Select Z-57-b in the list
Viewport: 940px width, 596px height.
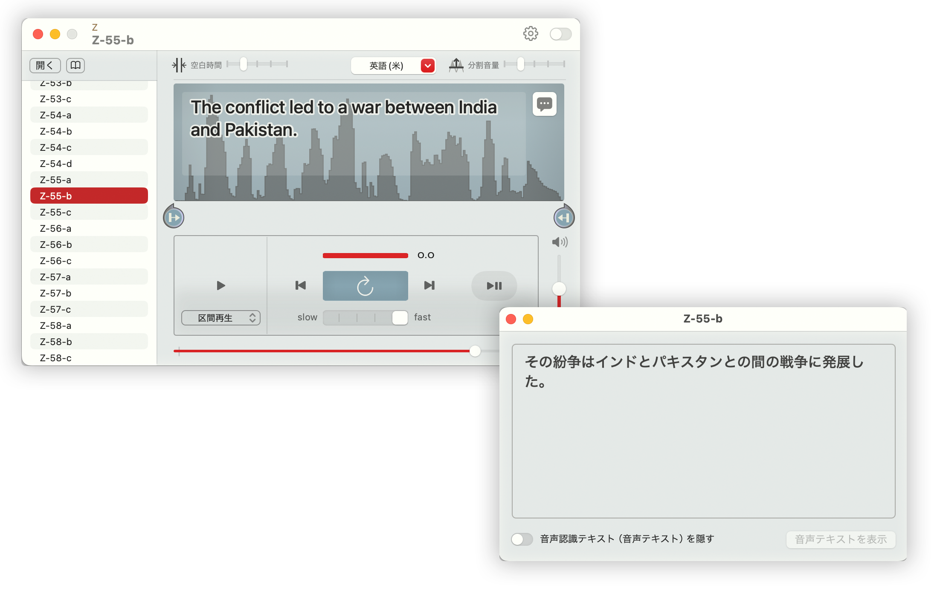(x=89, y=293)
